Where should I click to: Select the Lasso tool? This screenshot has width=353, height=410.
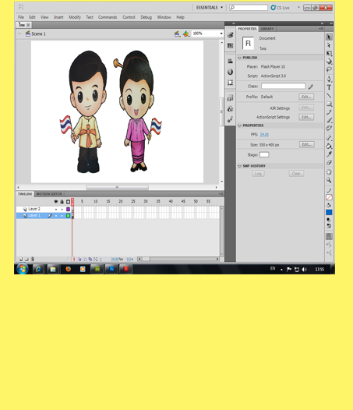[329, 70]
